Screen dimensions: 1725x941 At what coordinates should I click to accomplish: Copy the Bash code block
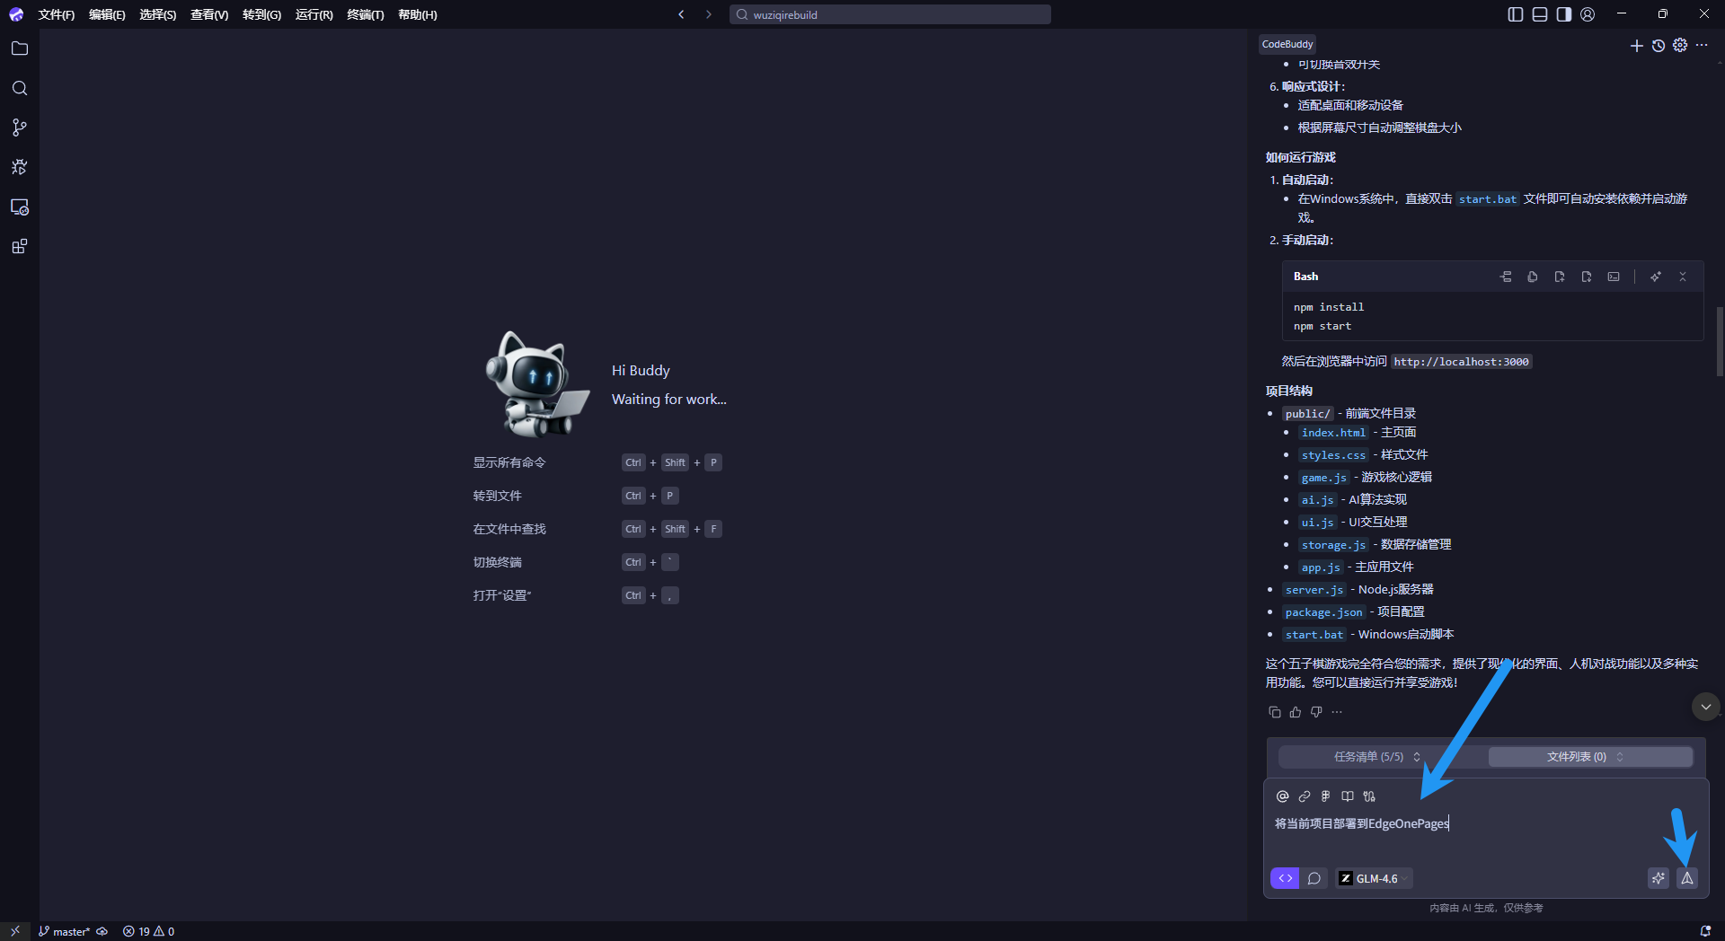coord(1533,277)
